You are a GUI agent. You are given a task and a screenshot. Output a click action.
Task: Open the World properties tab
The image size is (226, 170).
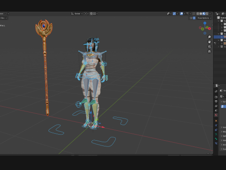pyautogui.click(x=216, y=115)
